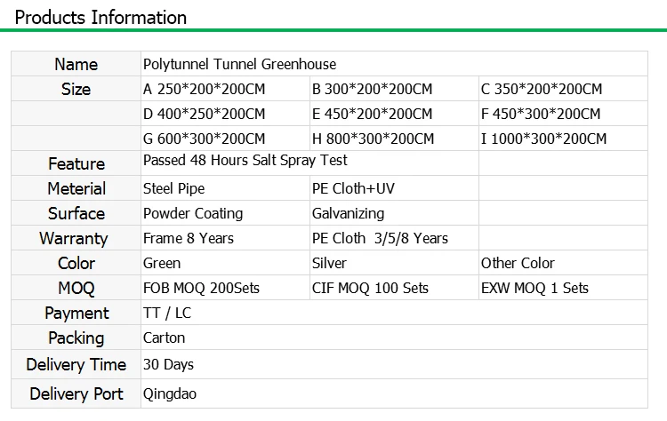This screenshot has height=421, width=667.
Task: Choose size I 1000*300*200CM
Action: pyautogui.click(x=543, y=139)
